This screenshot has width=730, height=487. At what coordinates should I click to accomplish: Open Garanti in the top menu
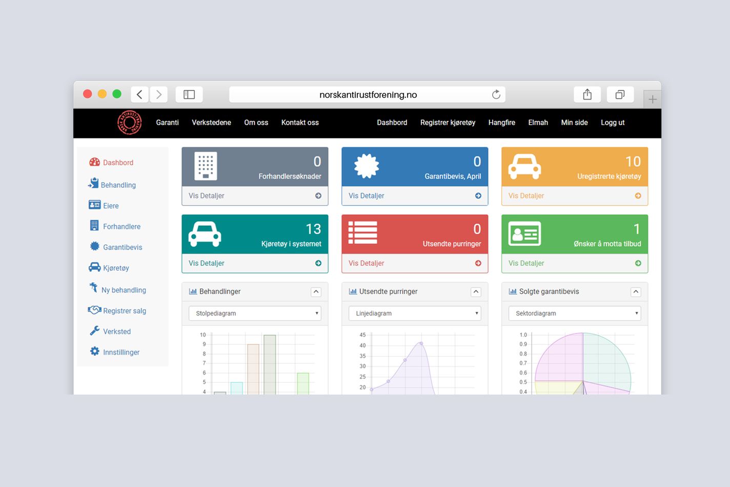pos(167,123)
